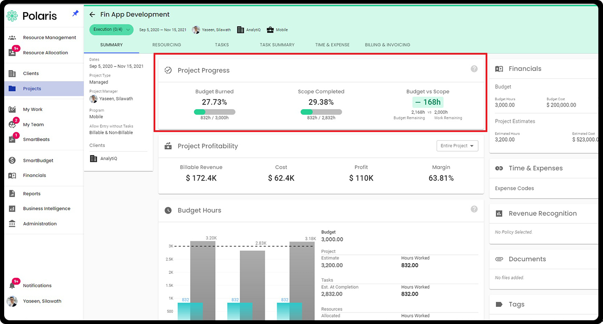Click the Polaris logo icon
Image resolution: width=603 pixels, height=324 pixels.
pyautogui.click(x=13, y=16)
